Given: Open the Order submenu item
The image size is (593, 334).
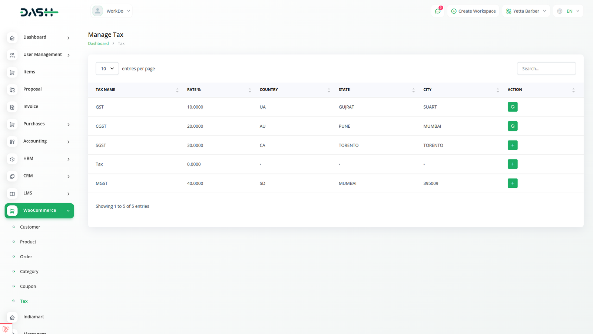Looking at the screenshot, I should (26, 257).
